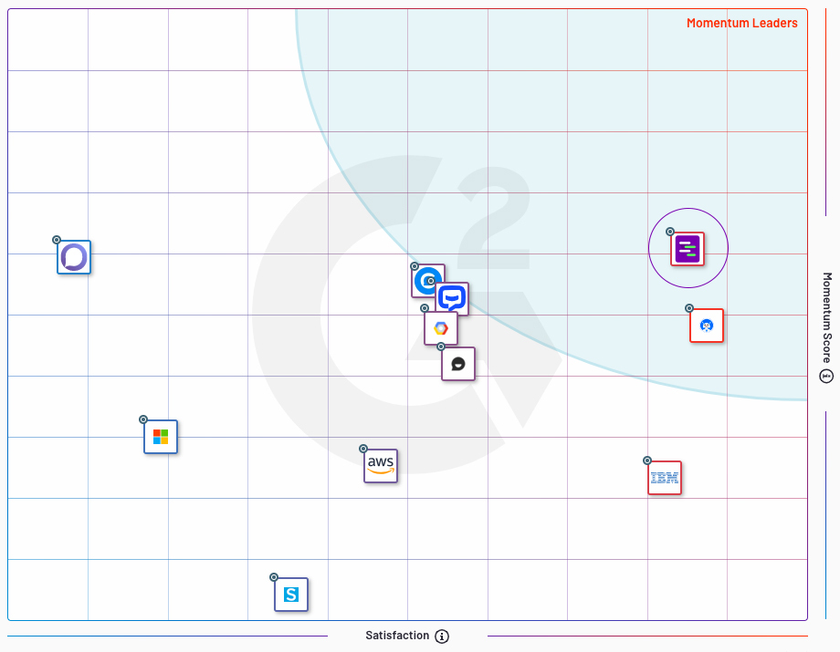Click the pin dot on AWS tile

363,449
